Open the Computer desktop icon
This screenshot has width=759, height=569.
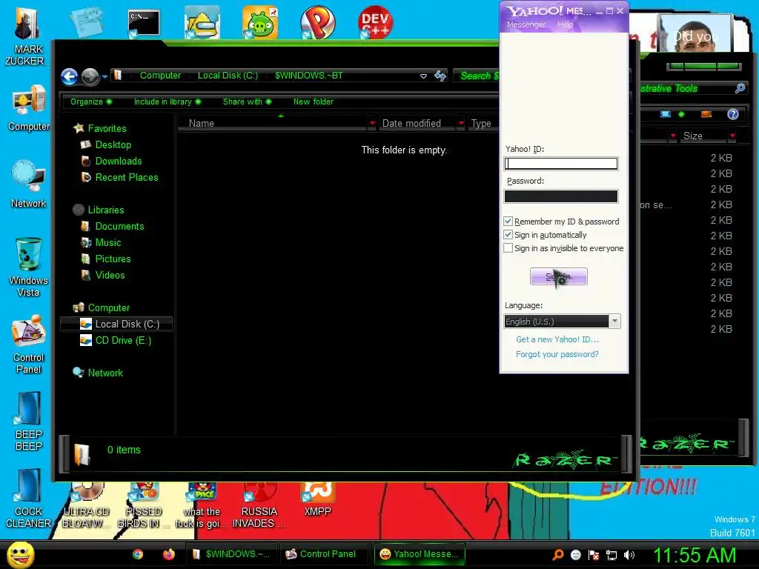point(29,109)
